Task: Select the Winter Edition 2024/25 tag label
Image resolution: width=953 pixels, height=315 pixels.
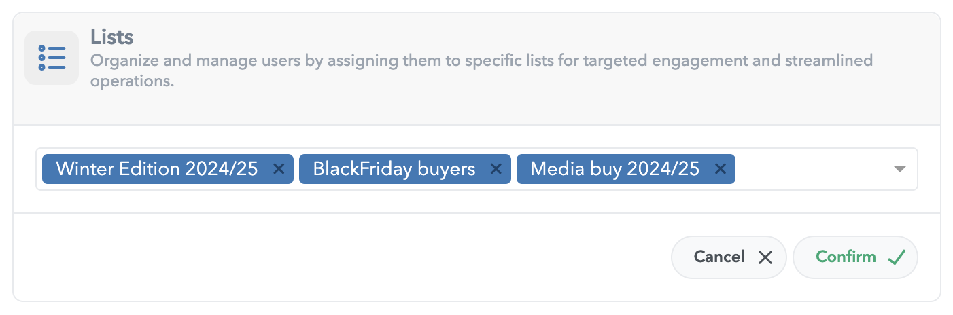Action: (x=157, y=169)
